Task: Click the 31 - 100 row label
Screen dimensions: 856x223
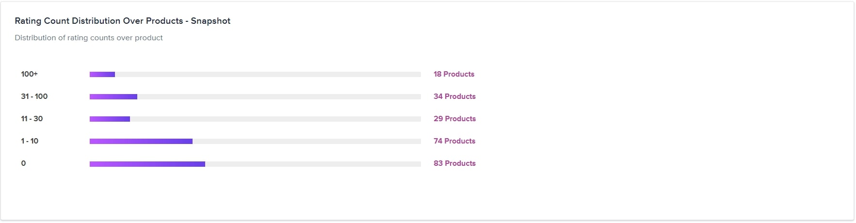Action: pos(34,96)
